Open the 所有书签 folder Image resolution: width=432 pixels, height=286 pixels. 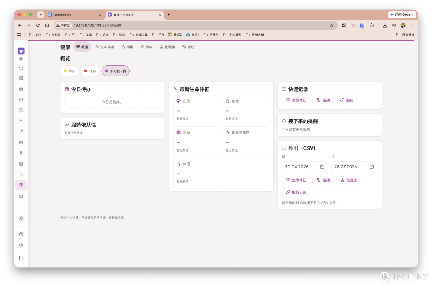[405, 35]
